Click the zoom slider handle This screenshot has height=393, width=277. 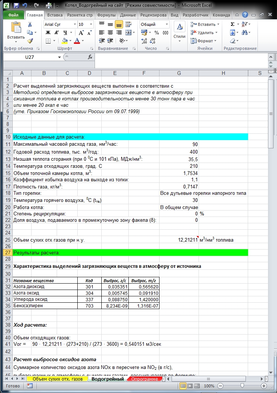242,386
